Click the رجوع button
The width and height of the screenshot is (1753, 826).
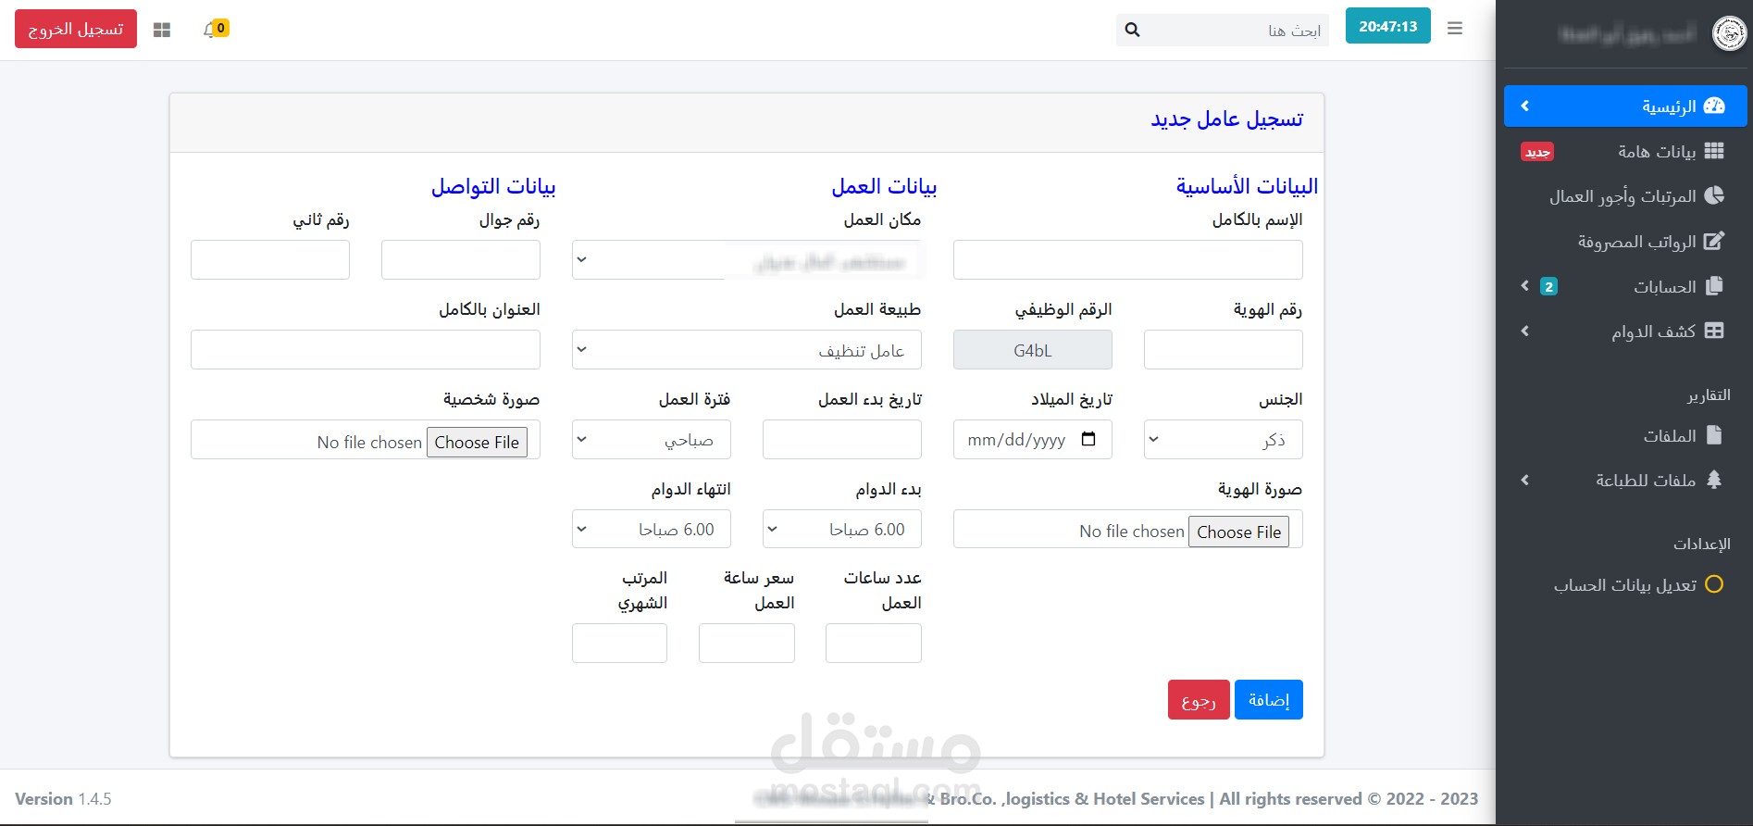coord(1199,699)
